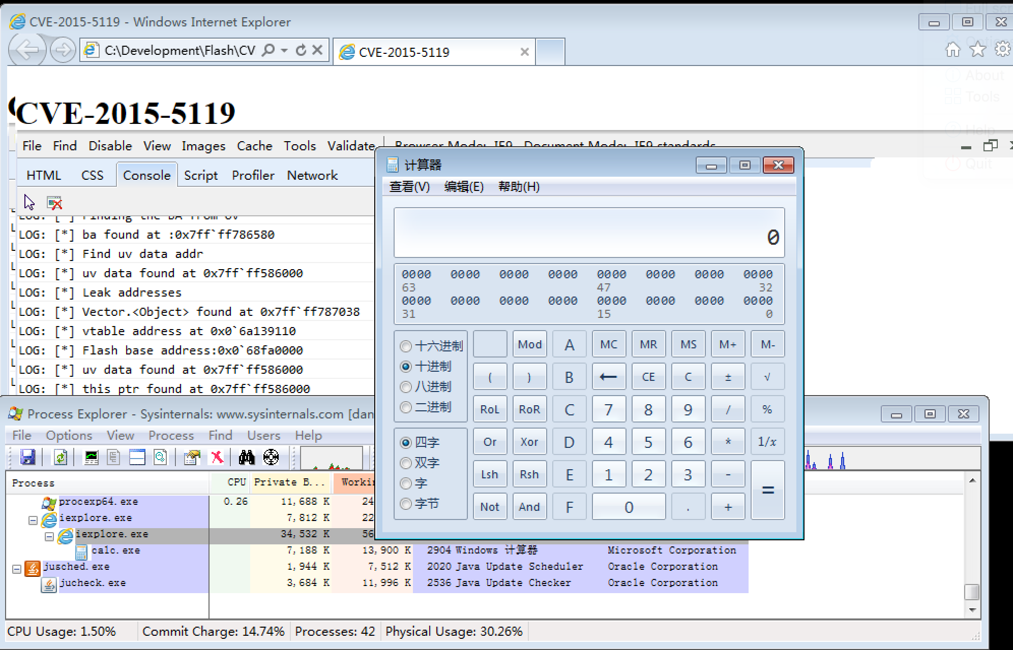
Task: Click the backspace arrow key on the calculator
Action: 609,377
